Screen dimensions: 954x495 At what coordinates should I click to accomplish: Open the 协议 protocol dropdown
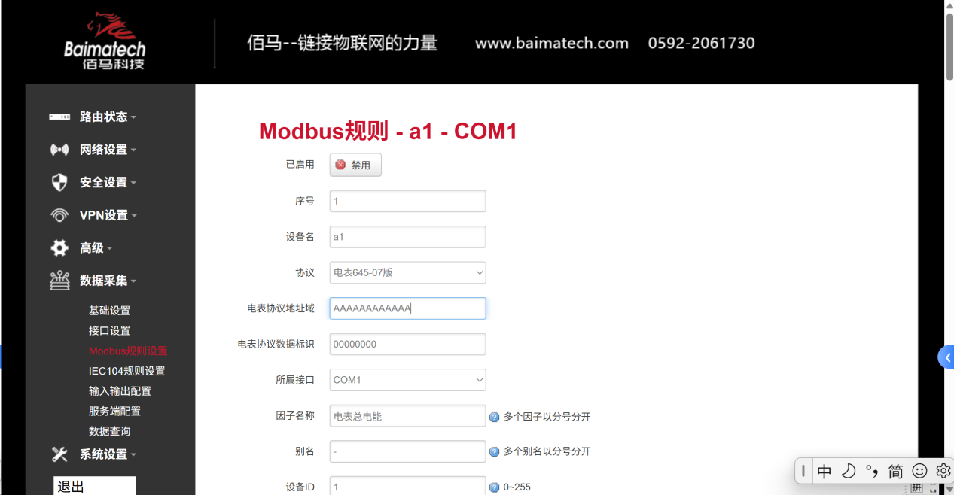(407, 272)
